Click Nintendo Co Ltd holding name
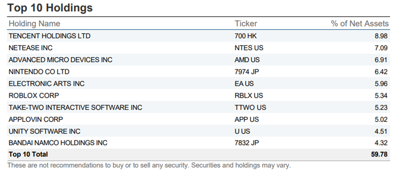402x171 pixels. pos(39,72)
